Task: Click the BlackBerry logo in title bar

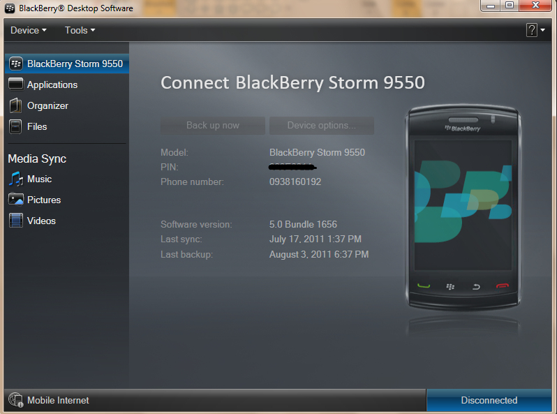Action: (x=10, y=8)
